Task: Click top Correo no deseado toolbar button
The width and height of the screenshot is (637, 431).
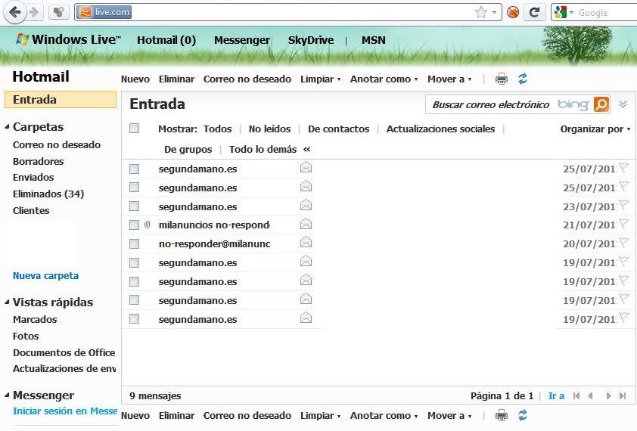Action: [x=247, y=79]
